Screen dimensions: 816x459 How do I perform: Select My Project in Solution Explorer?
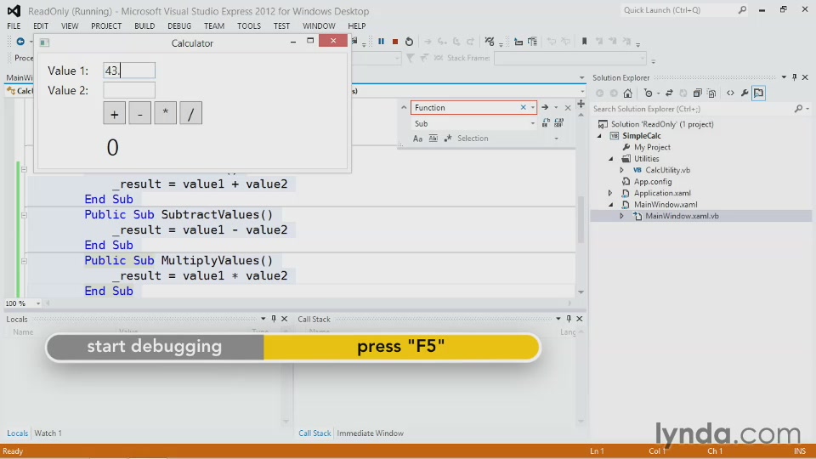point(652,147)
